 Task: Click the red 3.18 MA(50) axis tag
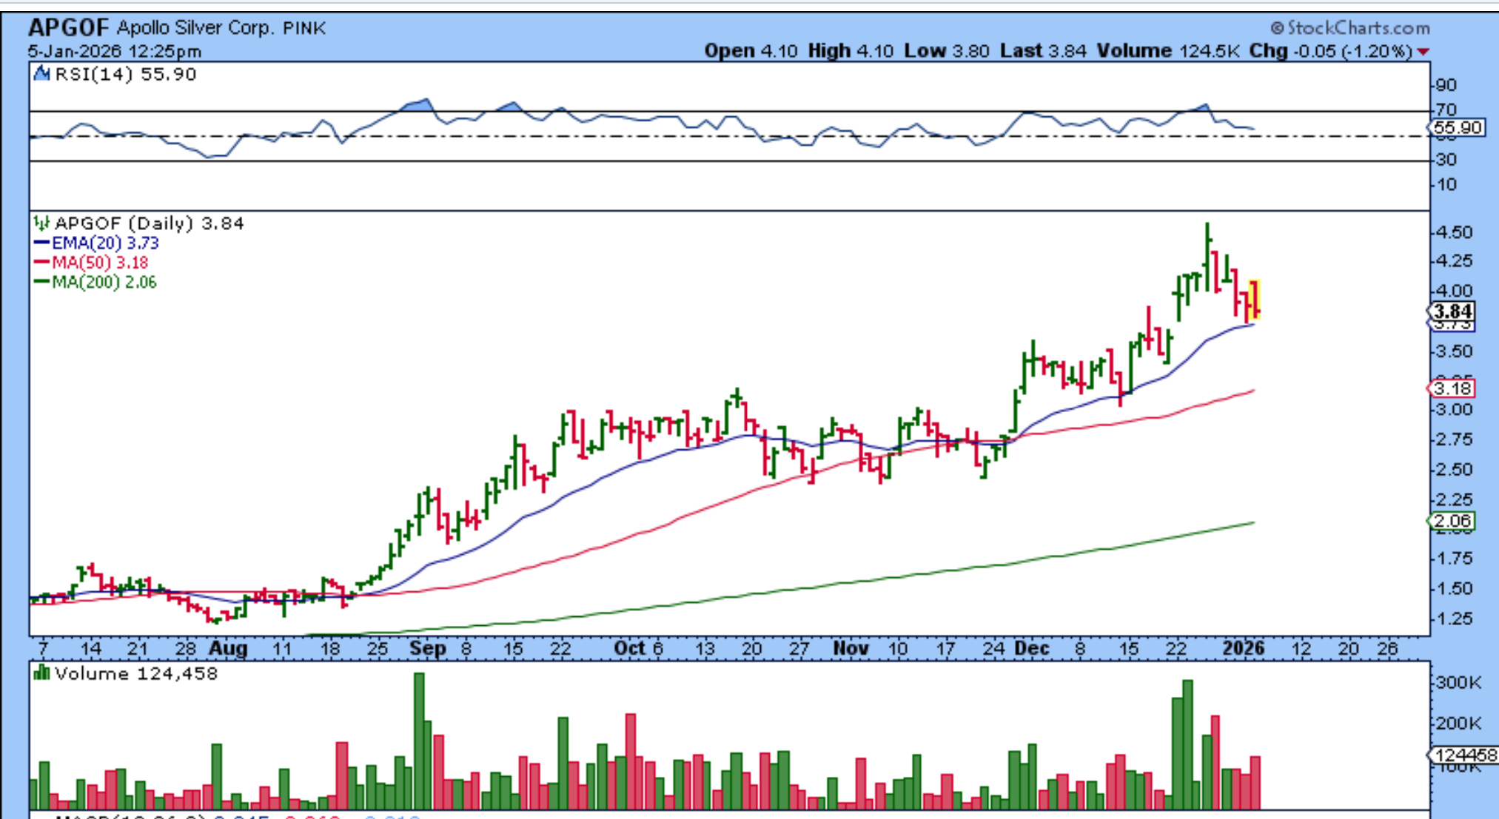(1452, 388)
